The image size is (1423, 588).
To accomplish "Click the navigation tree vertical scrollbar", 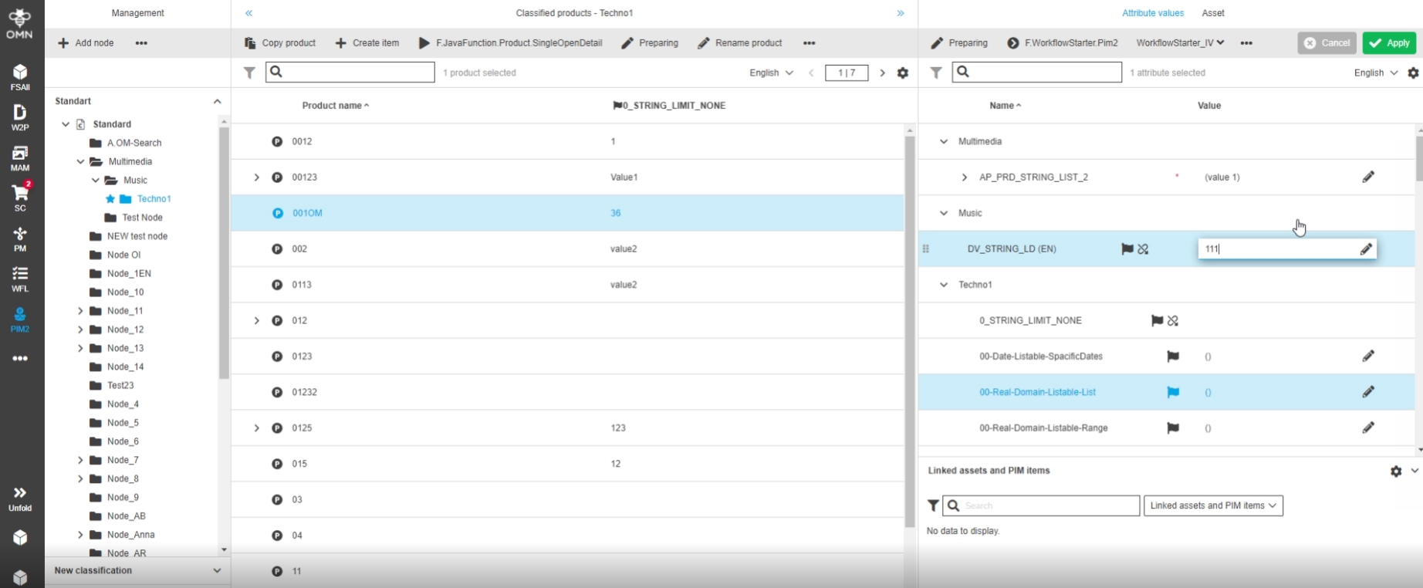I will coord(224,253).
